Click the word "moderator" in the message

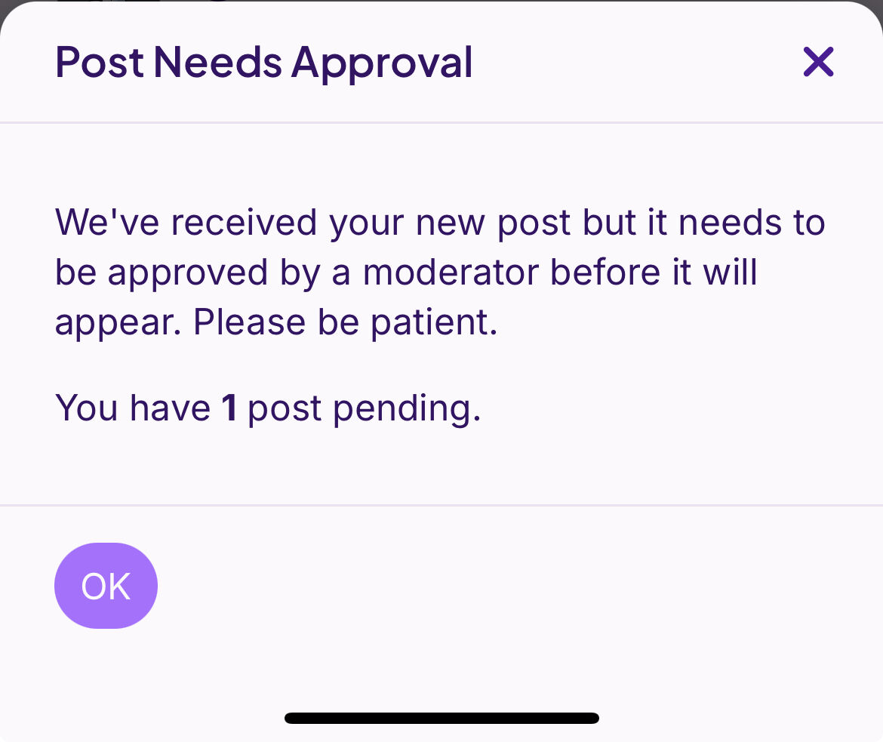pyautogui.click(x=451, y=272)
